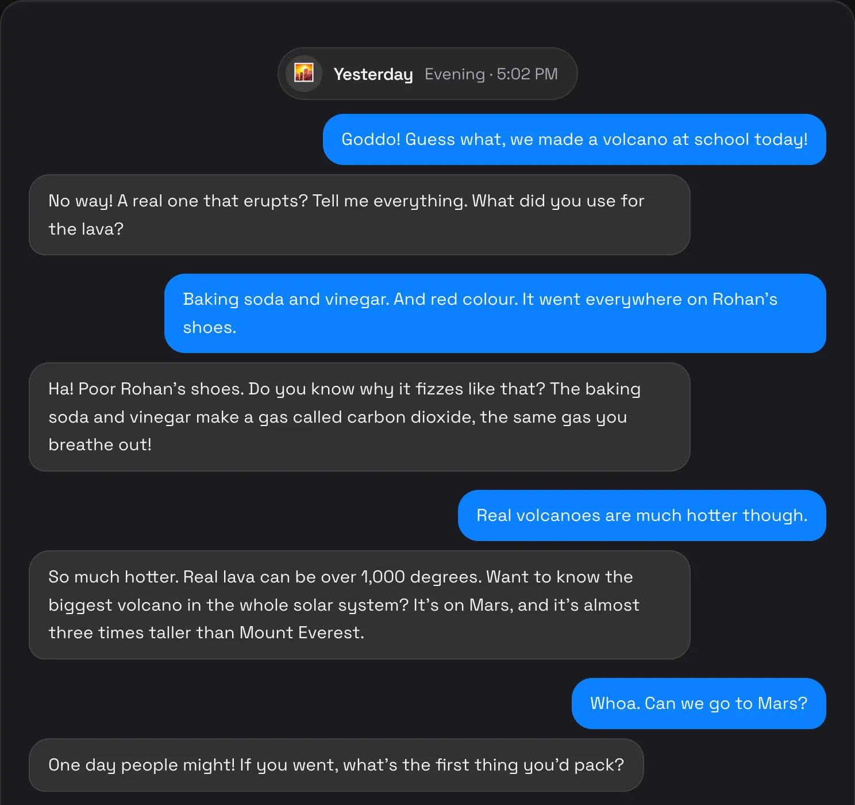Click 'One day people might!' text
The width and height of the screenshot is (855, 805).
[x=142, y=765]
